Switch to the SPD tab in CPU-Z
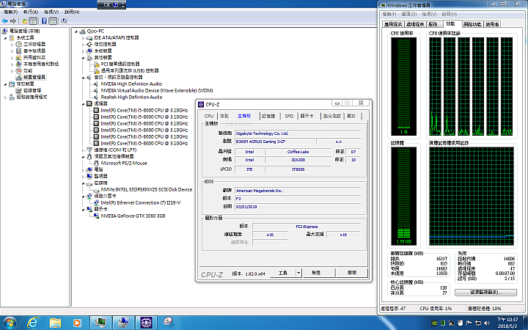This screenshot has height=330, width=528. tap(289, 116)
